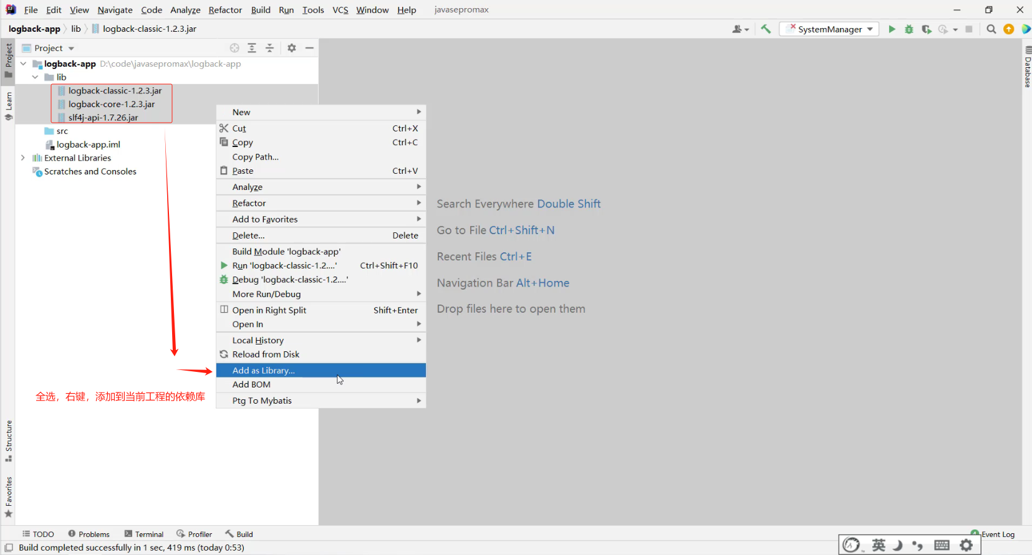1032x555 pixels.
Task: Start debugging with the green bug icon
Action: pyautogui.click(x=909, y=29)
